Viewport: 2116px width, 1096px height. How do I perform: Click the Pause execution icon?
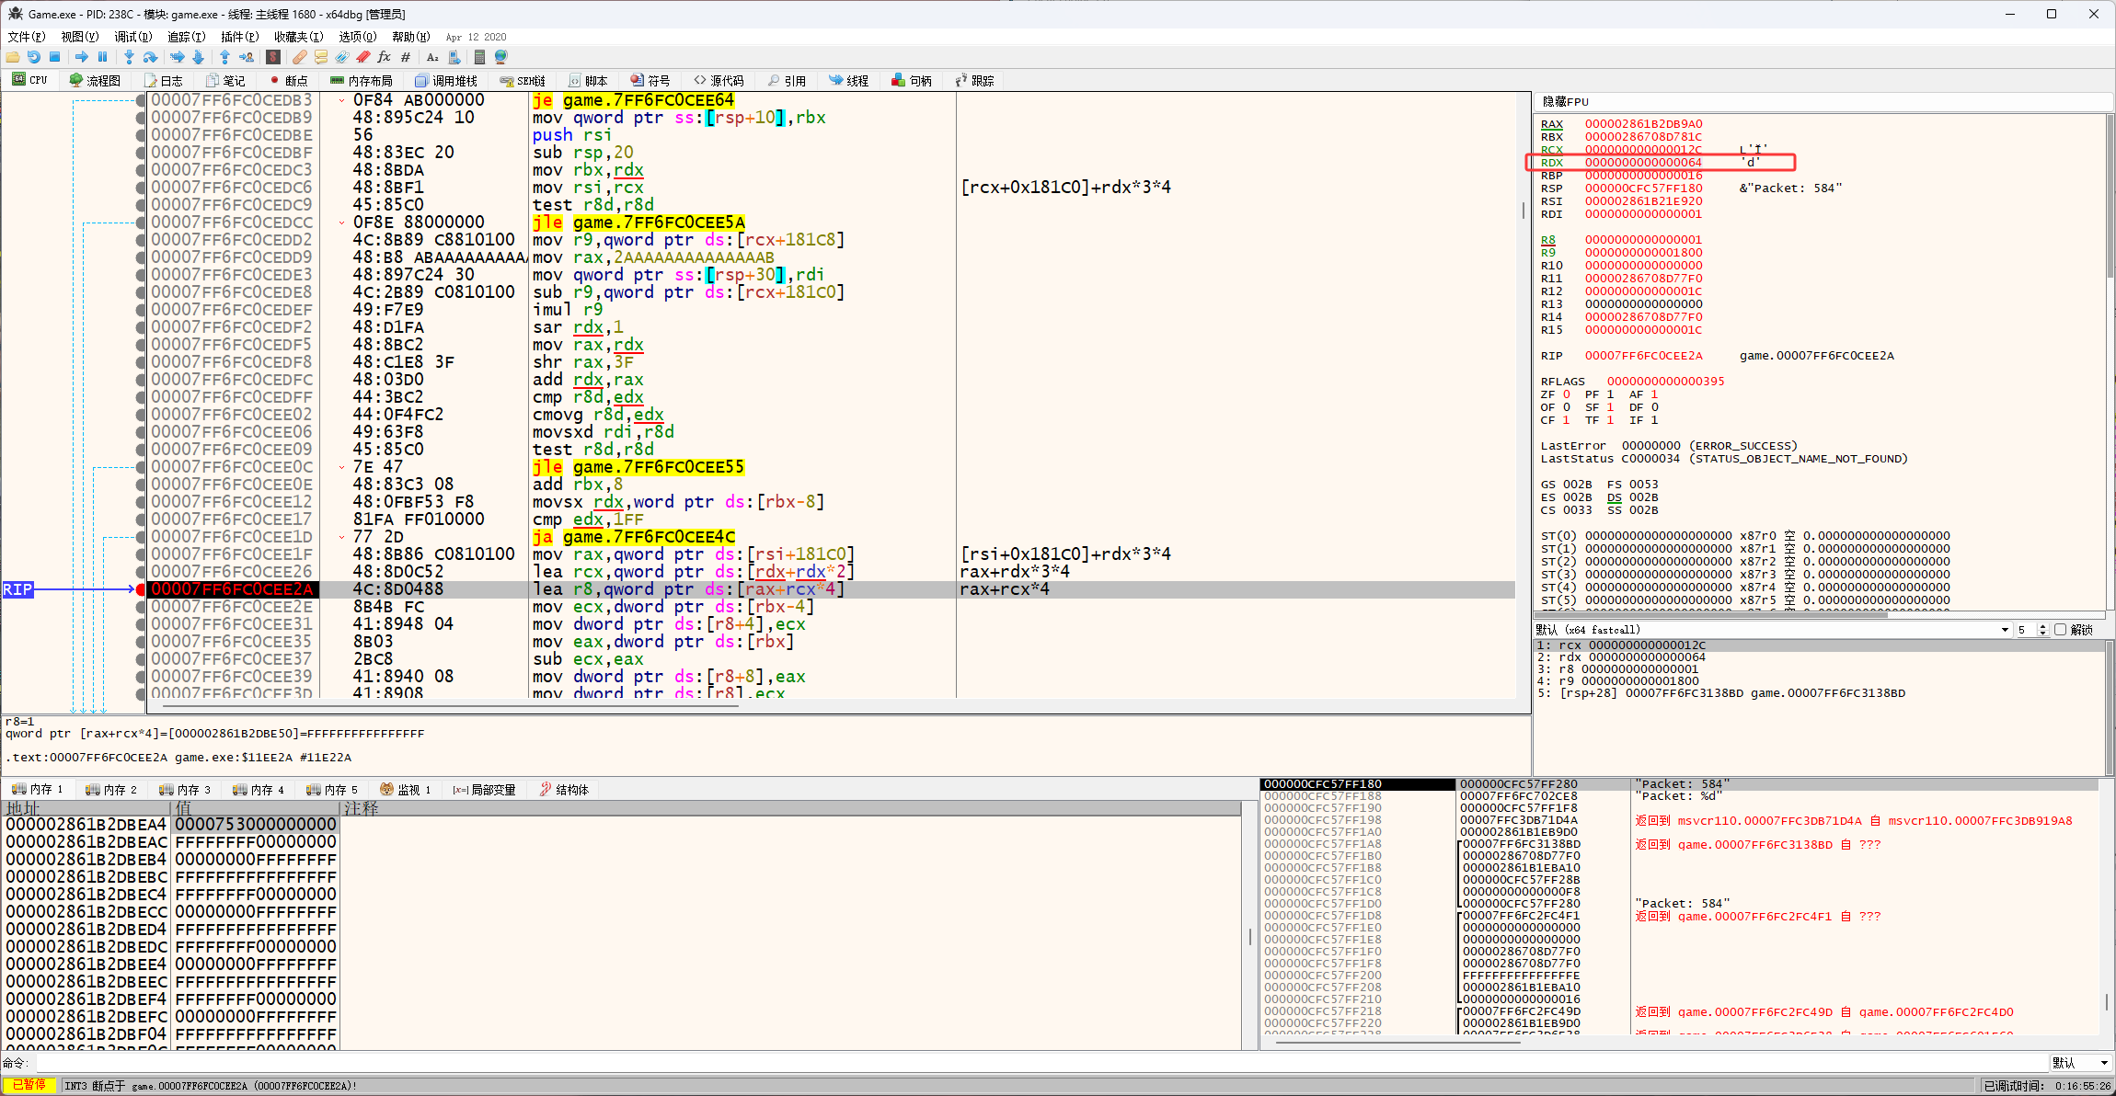click(x=102, y=57)
